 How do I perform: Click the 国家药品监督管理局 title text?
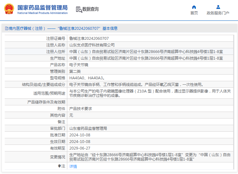[x=42, y=8]
